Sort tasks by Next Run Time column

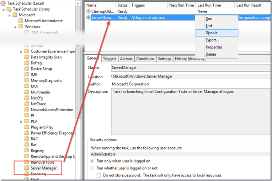[181, 5]
